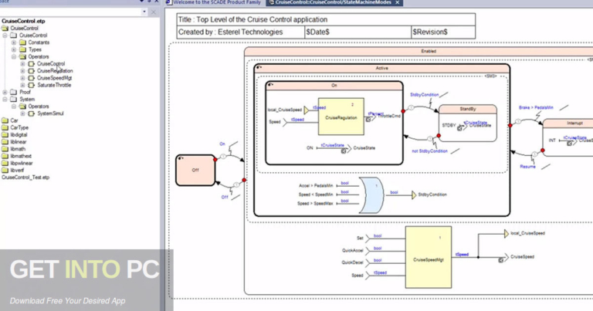This screenshot has width=593, height=311.
Task: Click the Speed > SpeedMax input text
Action: [x=315, y=204]
